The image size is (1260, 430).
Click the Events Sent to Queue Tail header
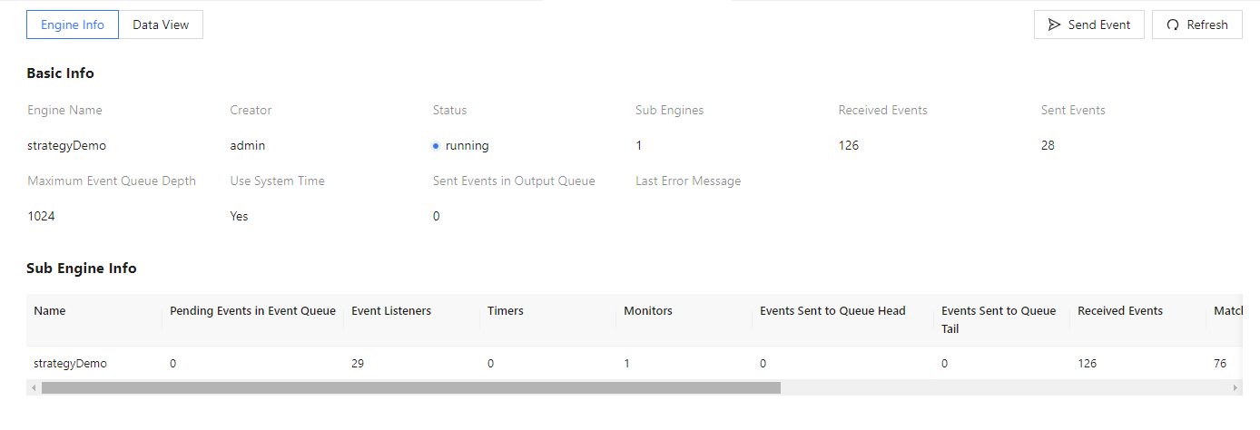point(999,319)
